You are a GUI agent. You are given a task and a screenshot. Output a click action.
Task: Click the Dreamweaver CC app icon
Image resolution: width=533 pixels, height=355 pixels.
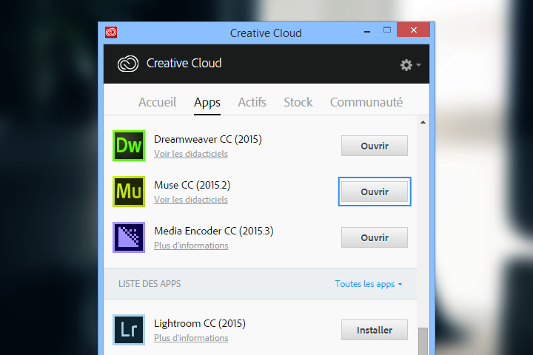pyautogui.click(x=129, y=146)
